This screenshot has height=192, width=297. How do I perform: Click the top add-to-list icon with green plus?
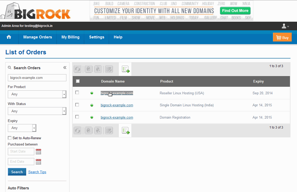click(x=125, y=69)
